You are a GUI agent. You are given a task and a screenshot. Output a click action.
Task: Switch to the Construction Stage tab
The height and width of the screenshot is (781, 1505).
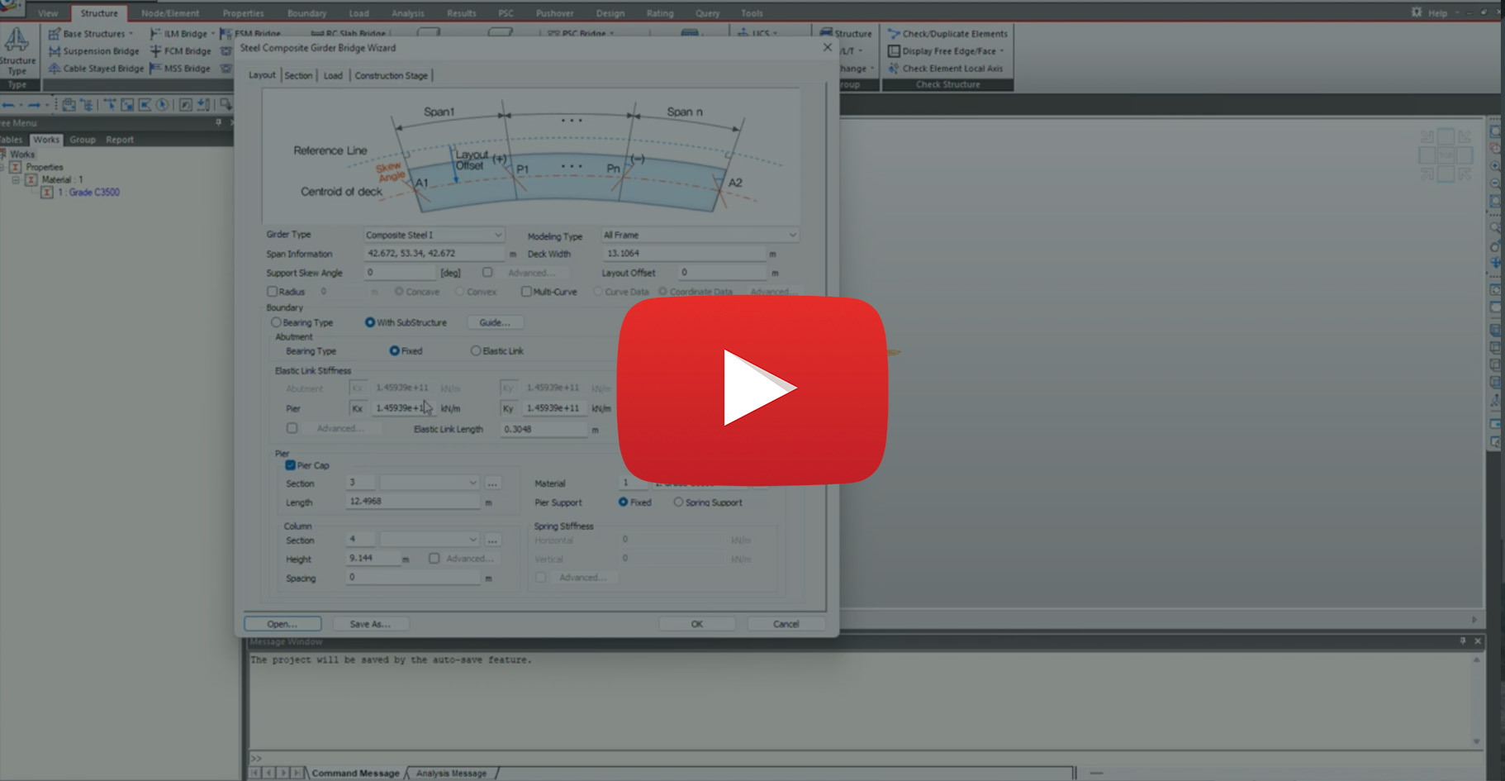391,75
